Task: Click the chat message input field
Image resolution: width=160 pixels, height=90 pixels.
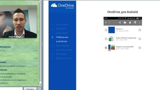Action: (x=11, y=88)
